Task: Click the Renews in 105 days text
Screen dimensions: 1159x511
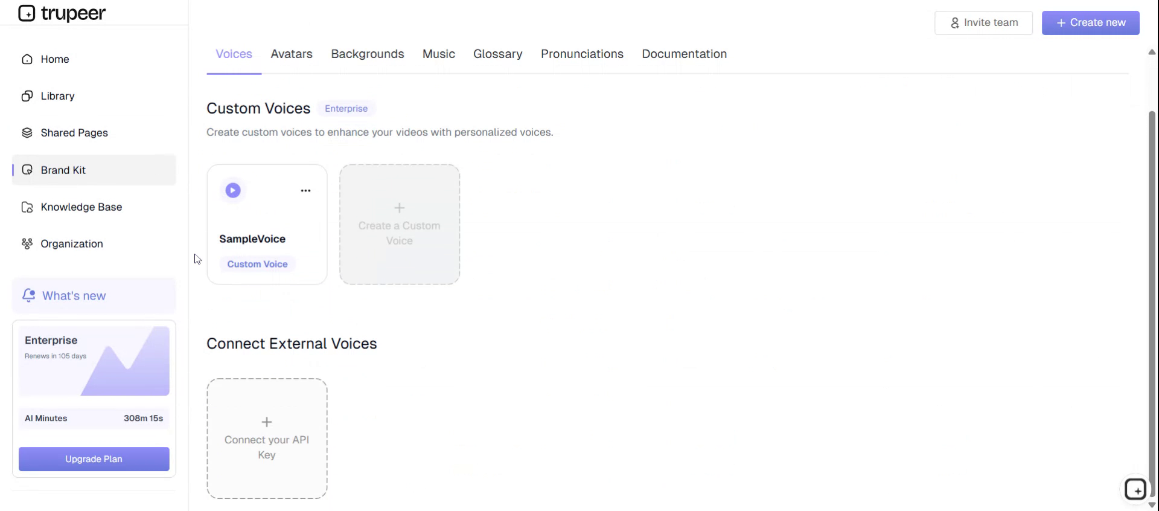Action: [56, 356]
